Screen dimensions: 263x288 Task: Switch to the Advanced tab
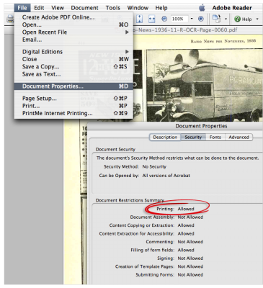click(x=239, y=137)
